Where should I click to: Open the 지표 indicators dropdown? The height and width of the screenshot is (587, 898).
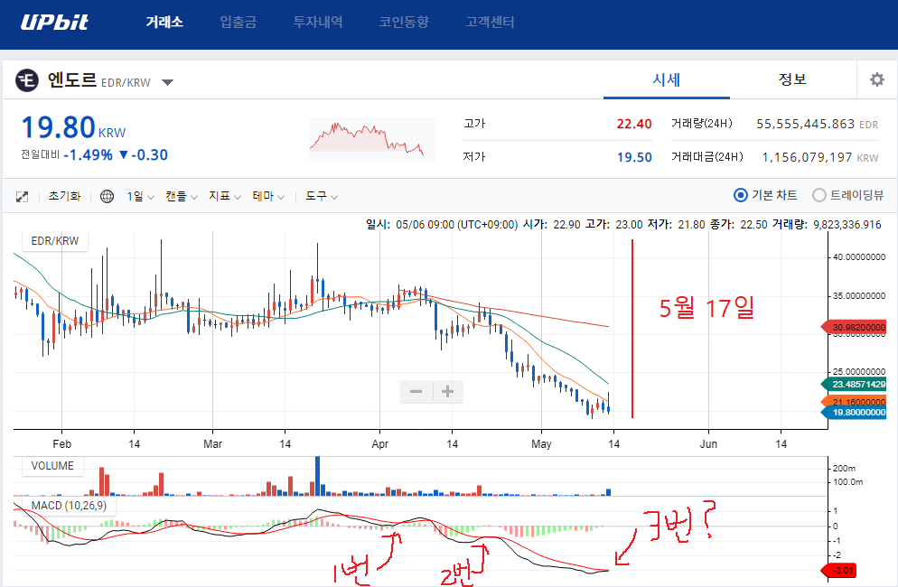(x=224, y=197)
